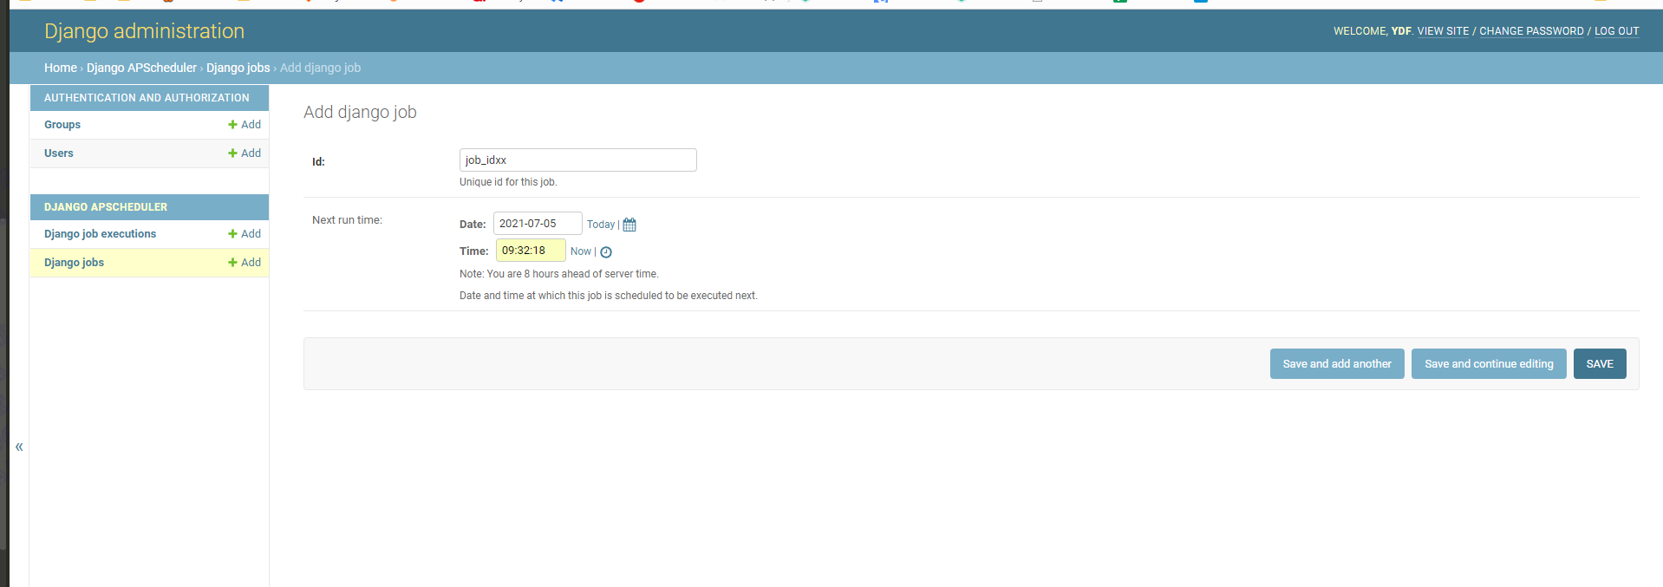The height and width of the screenshot is (587, 1663).
Task: Open Authentication and Authorization section header
Action: point(147,98)
